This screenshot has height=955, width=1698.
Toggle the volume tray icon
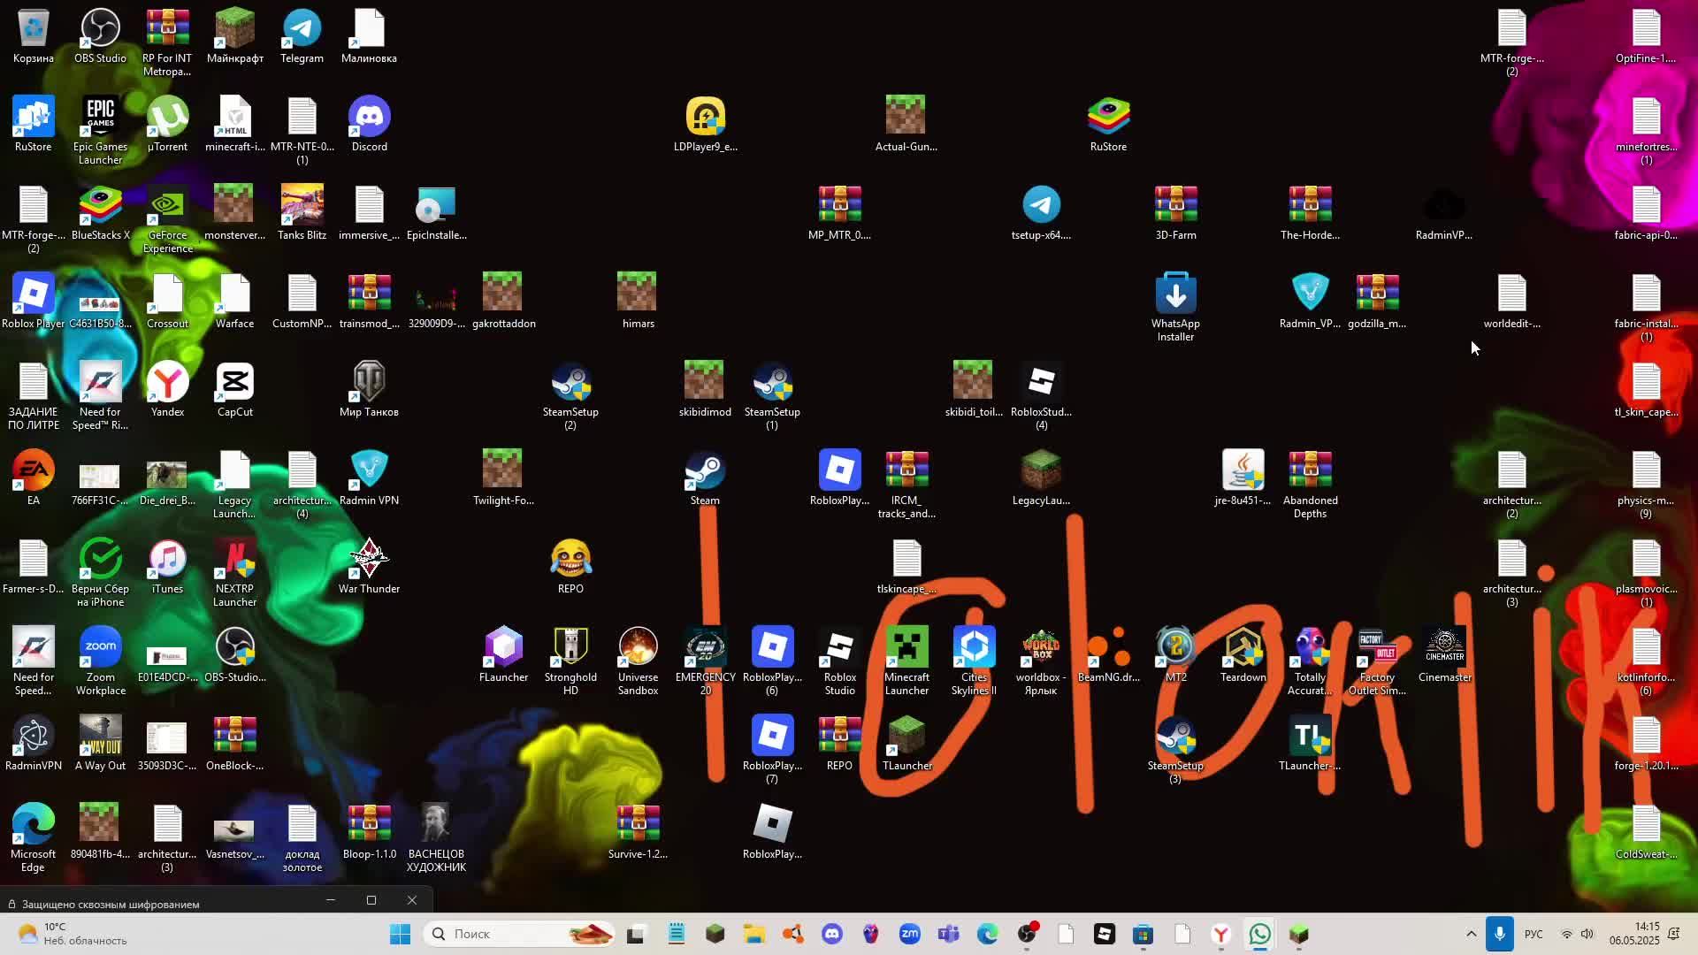pos(1587,934)
